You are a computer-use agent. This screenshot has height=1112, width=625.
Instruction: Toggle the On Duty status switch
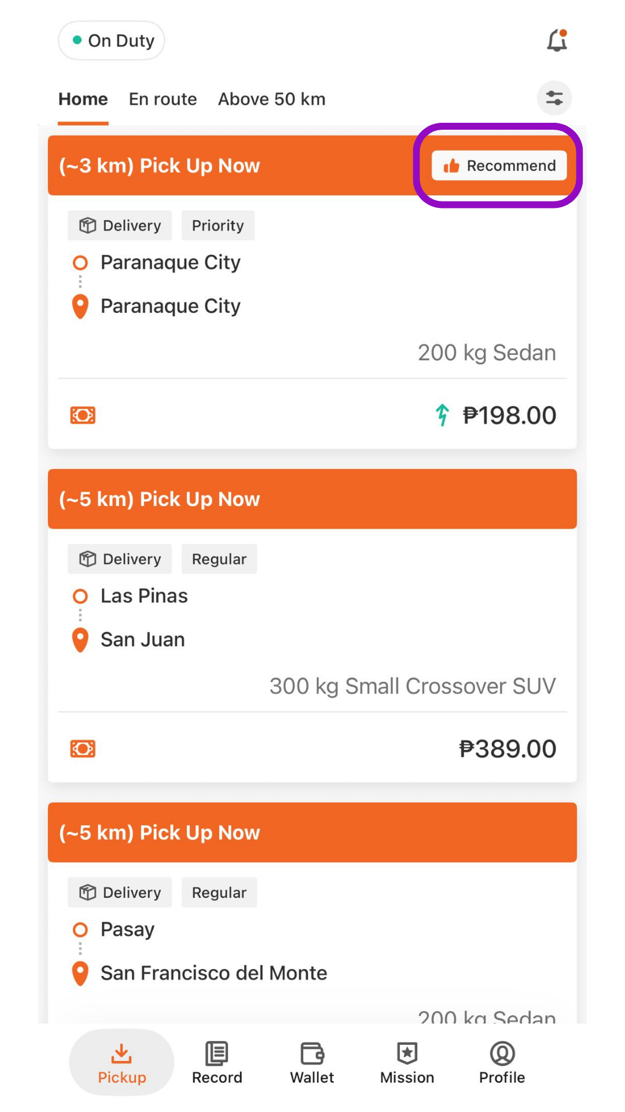point(111,41)
